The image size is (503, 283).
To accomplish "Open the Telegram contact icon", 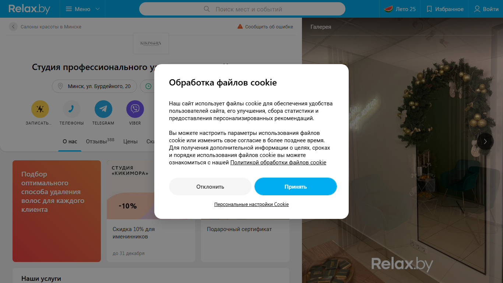I will click(103, 109).
